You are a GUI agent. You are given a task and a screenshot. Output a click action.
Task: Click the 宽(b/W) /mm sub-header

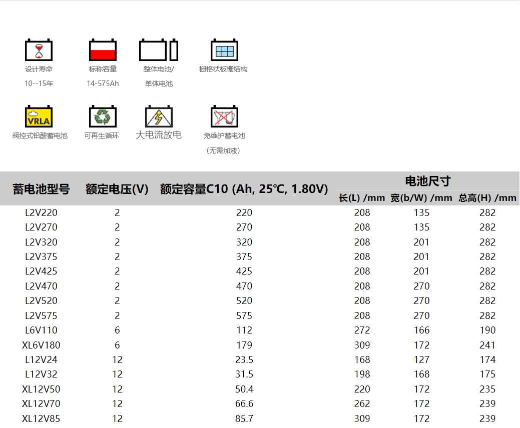(421, 198)
